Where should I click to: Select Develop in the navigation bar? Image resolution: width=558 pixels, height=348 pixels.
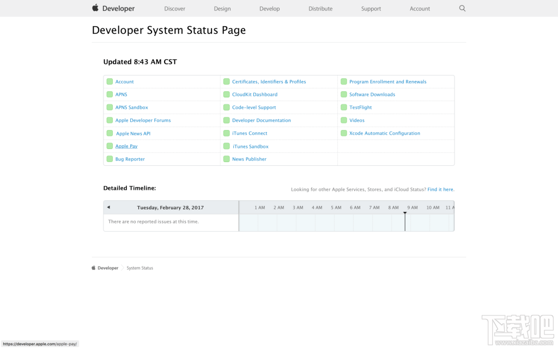(269, 9)
